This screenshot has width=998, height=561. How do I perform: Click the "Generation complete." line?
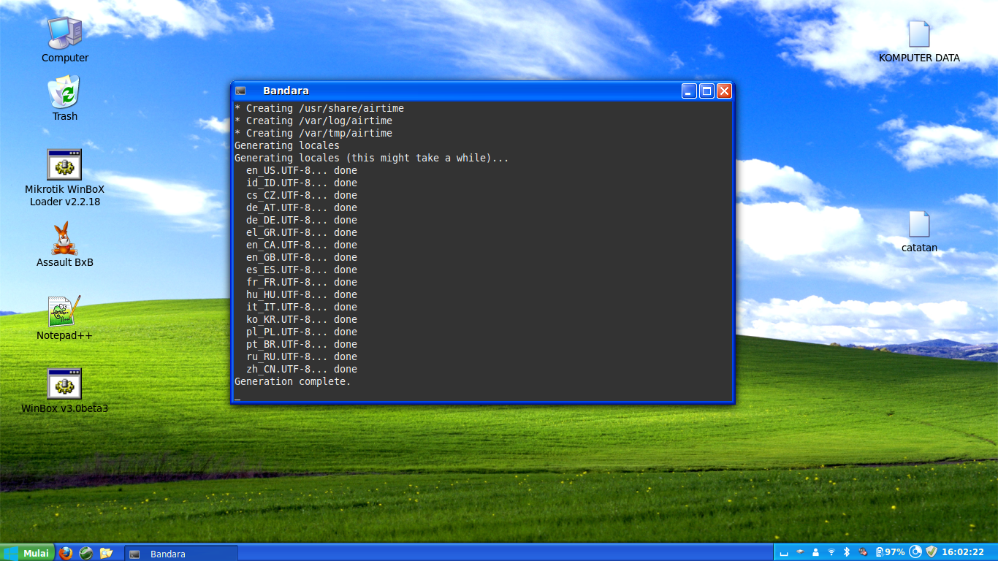[x=293, y=381]
